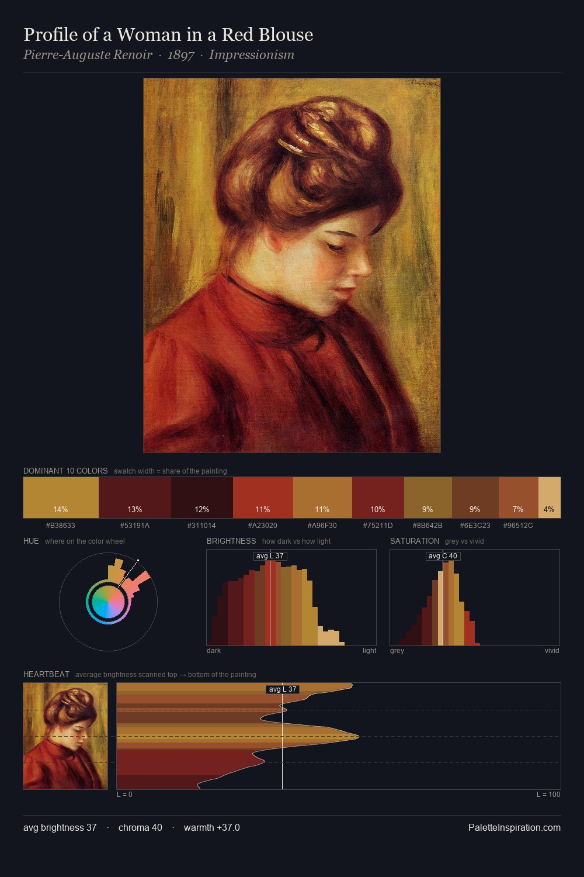Pick the 9% swatch above #8B642B
The height and width of the screenshot is (877, 584).
[428, 498]
